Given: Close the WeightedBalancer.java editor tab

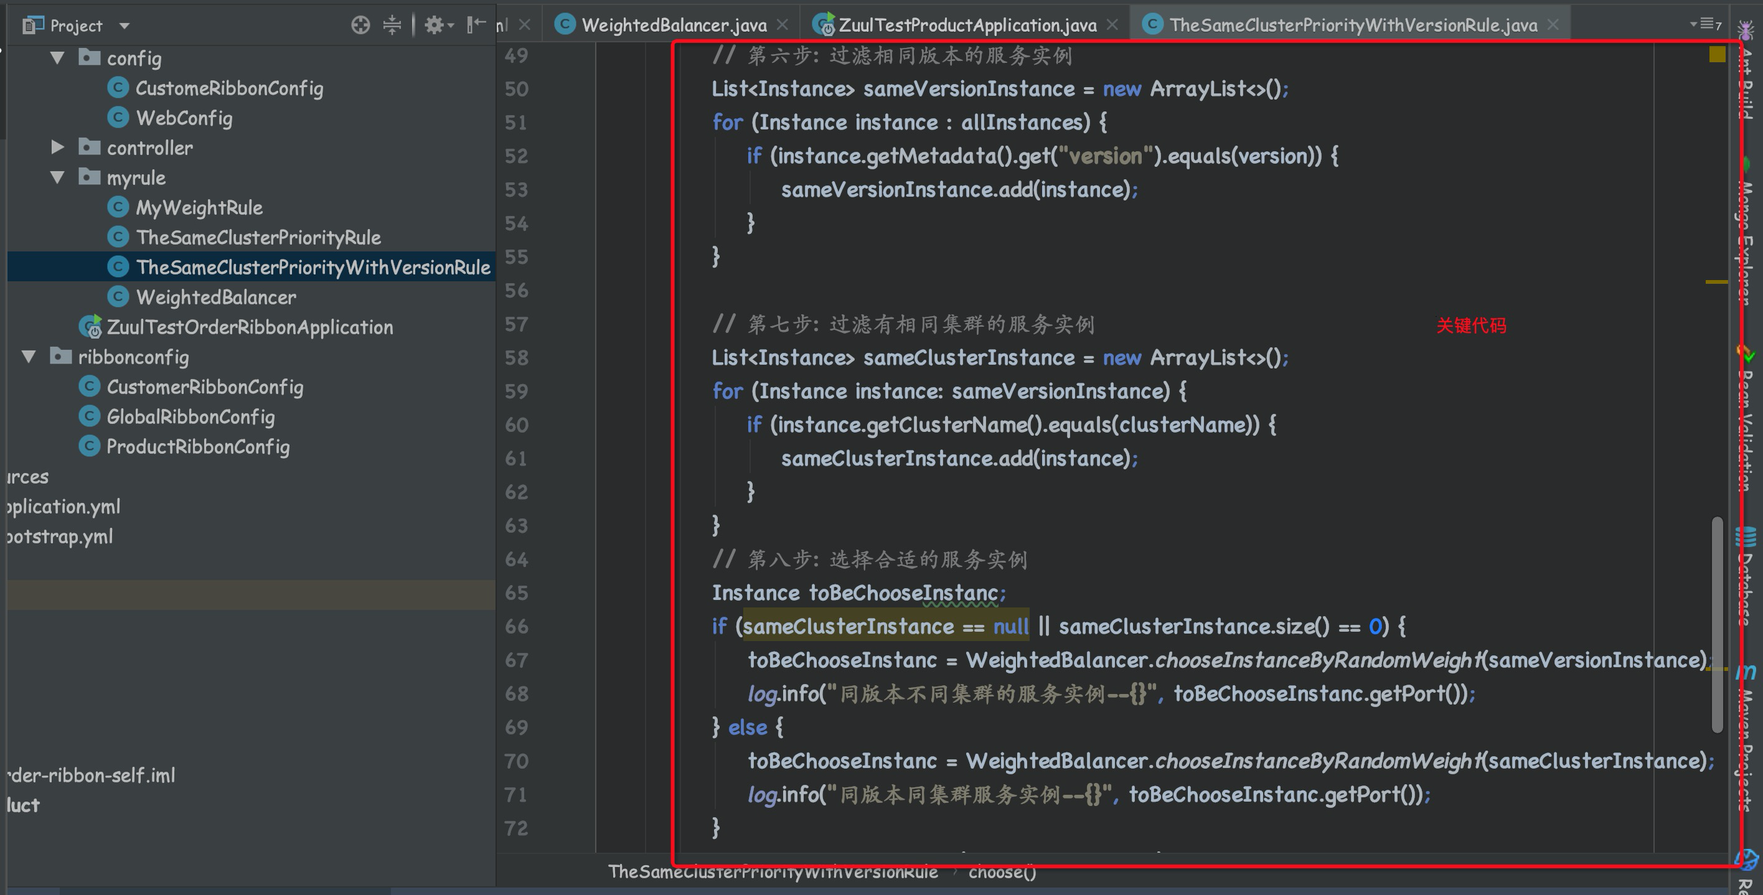Looking at the screenshot, I should [x=783, y=24].
